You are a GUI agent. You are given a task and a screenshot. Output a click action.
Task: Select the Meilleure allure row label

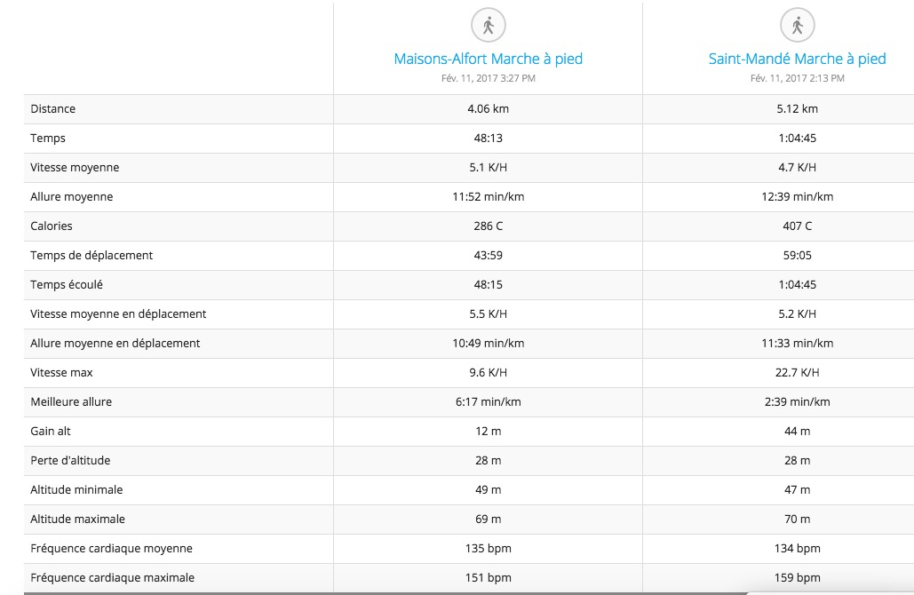(x=71, y=402)
